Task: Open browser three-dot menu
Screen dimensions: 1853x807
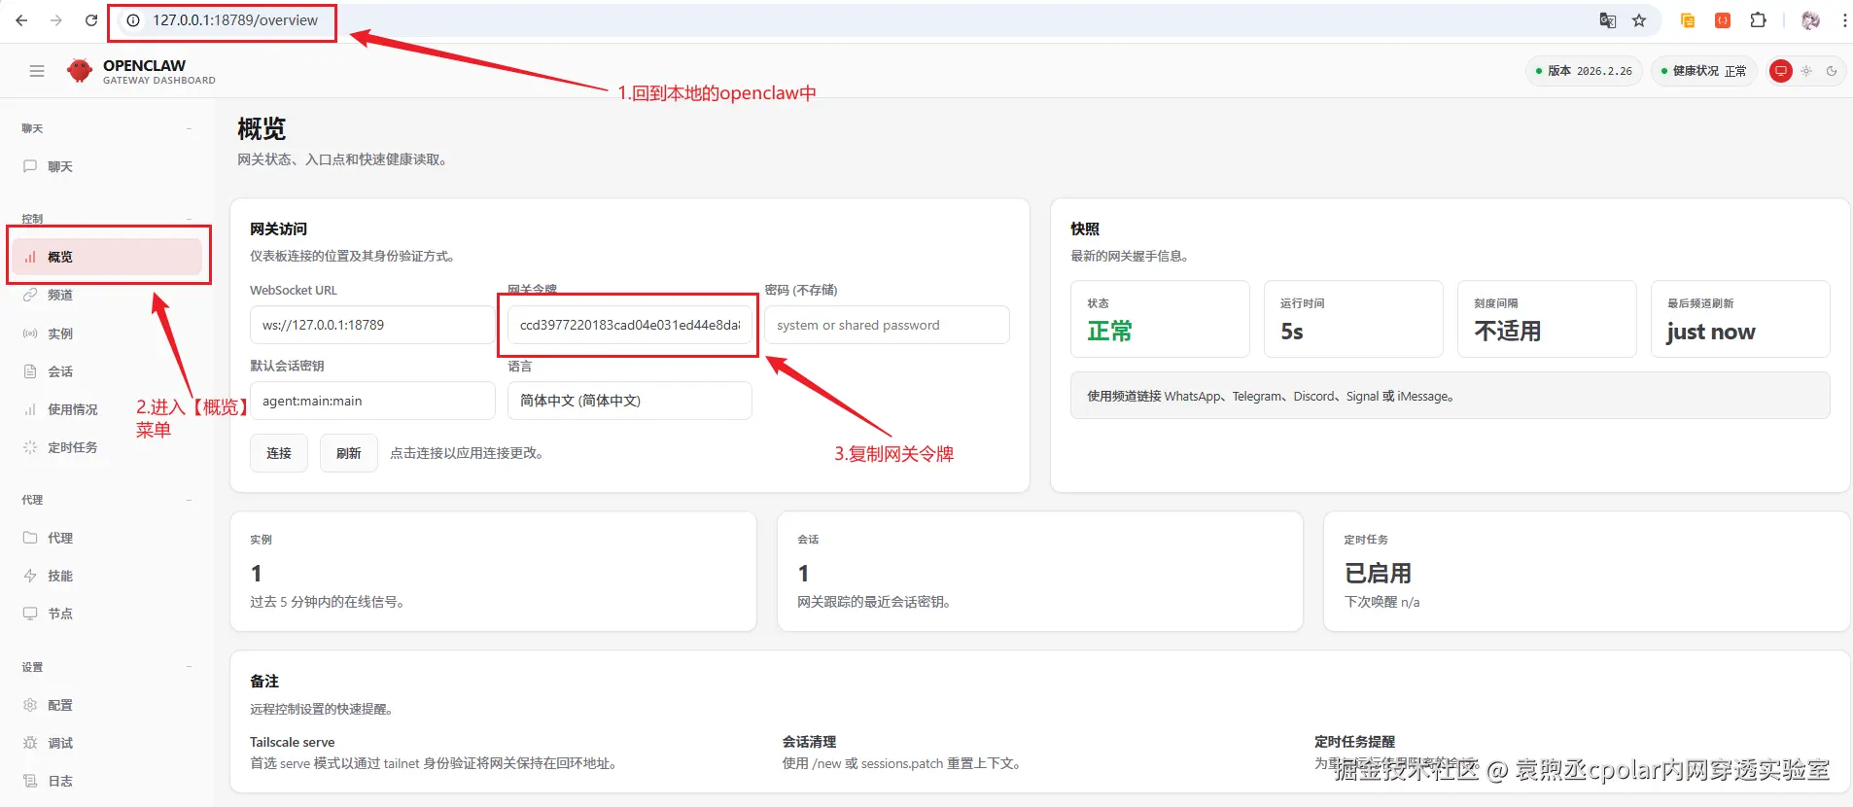Action: (1844, 20)
